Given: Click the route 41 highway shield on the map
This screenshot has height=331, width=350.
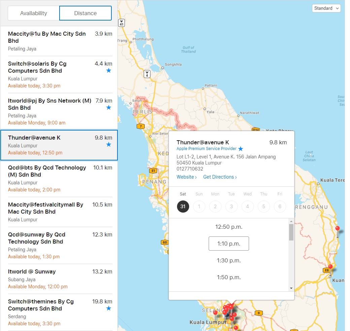Looking at the screenshot, I should (121, 23).
